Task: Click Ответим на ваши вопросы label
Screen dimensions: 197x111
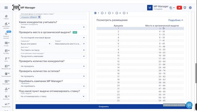Action: (x=174, y=105)
